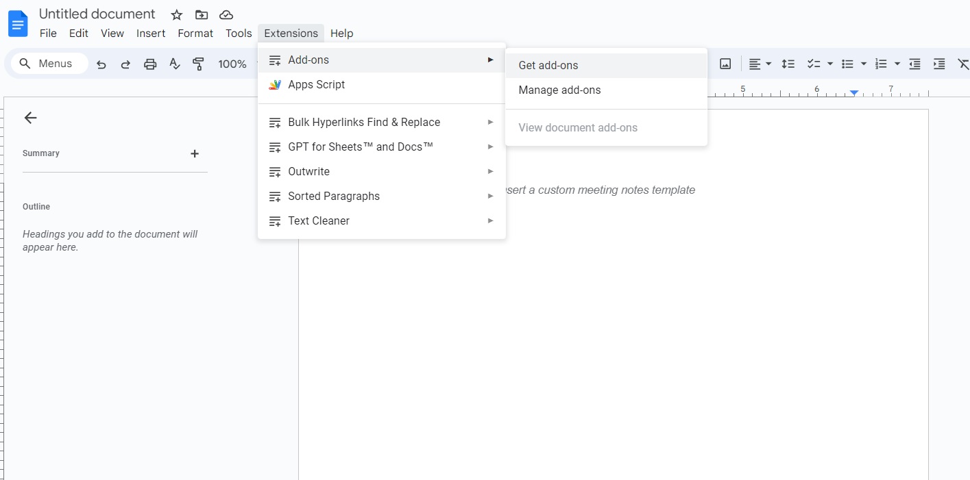This screenshot has height=480, width=970.
Task: Search the Menus box
Action: point(50,64)
